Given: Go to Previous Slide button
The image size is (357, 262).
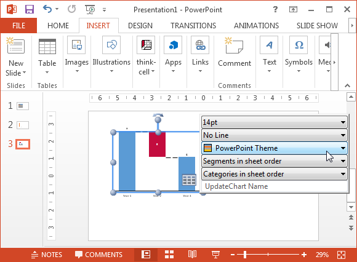Looking at the screenshot, I should (351, 218).
